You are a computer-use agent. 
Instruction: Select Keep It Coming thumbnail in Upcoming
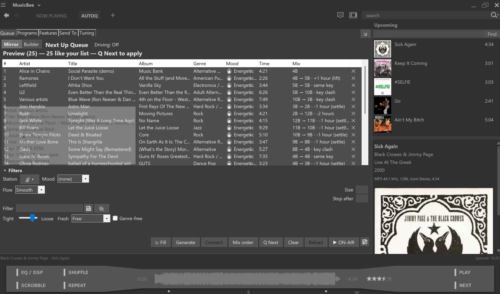pos(382,68)
